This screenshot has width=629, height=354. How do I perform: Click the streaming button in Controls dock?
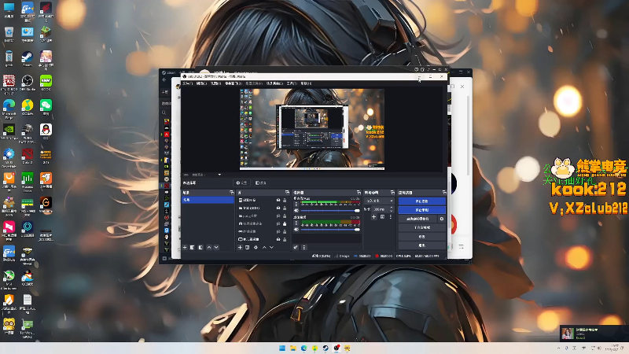(421, 201)
